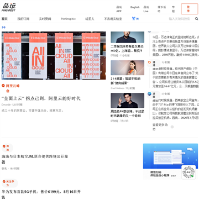Click author Cao Holmes
The width and height of the screenshot is (199, 199).
coord(117,88)
